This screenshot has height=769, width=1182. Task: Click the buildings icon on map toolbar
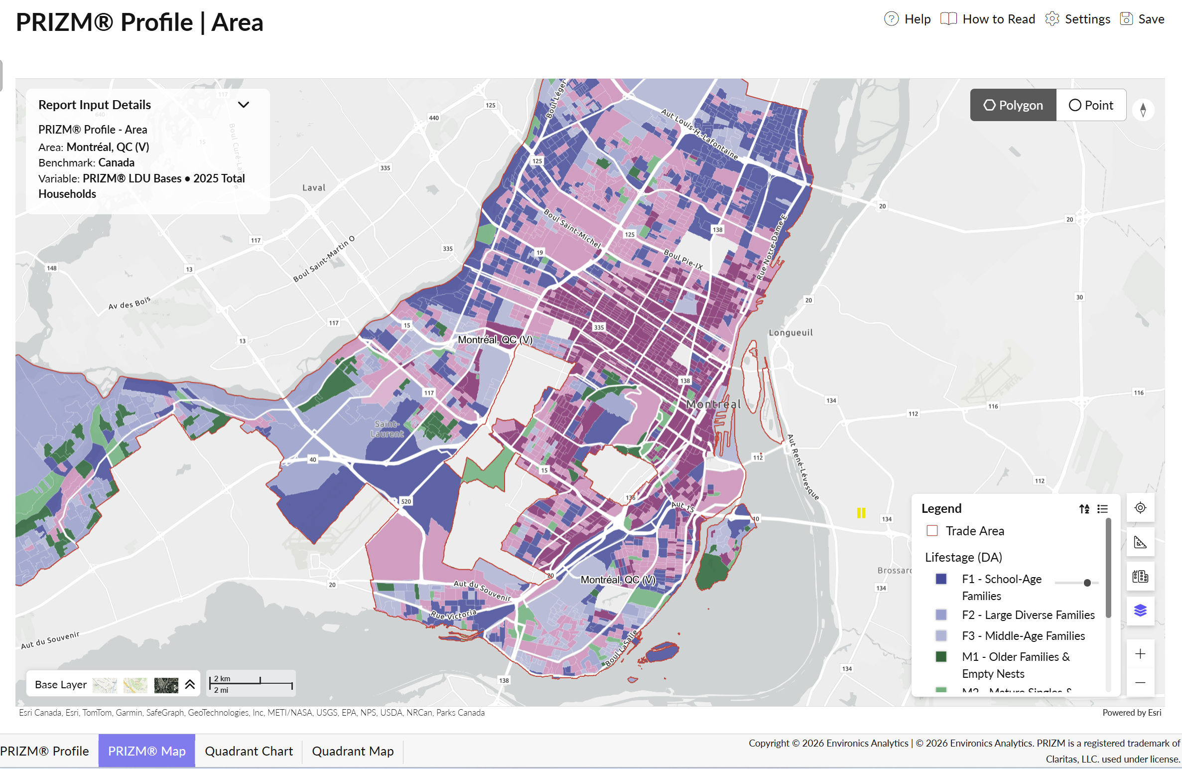[1140, 577]
